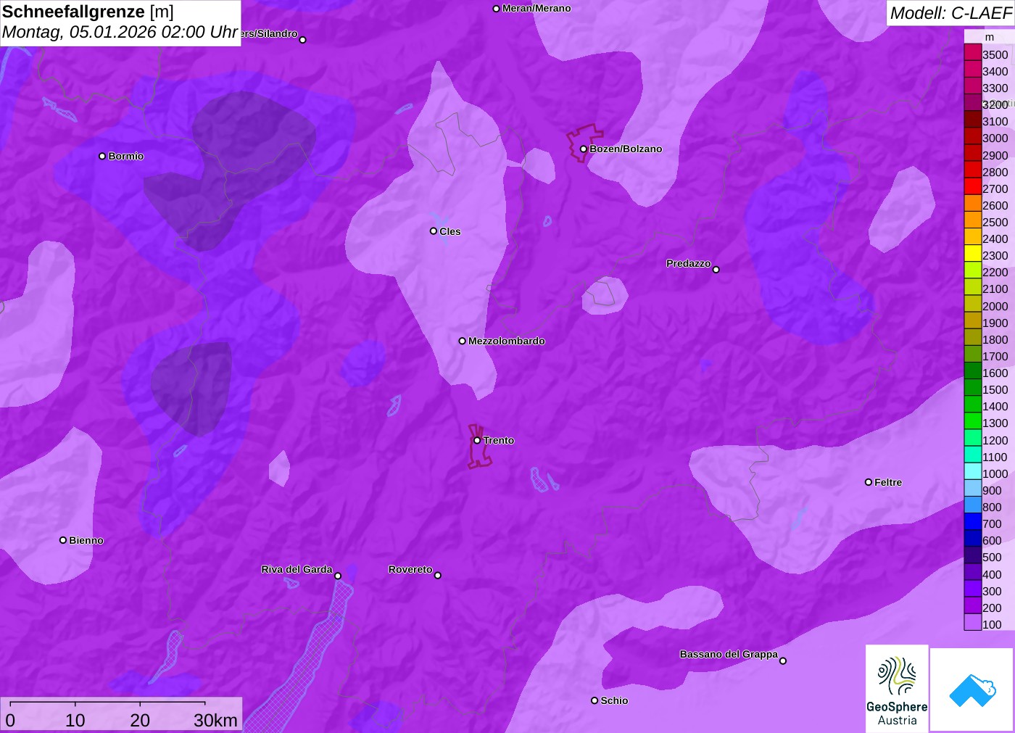Click the Rovereto marker dot
Image resolution: width=1015 pixels, height=733 pixels.
tap(438, 576)
